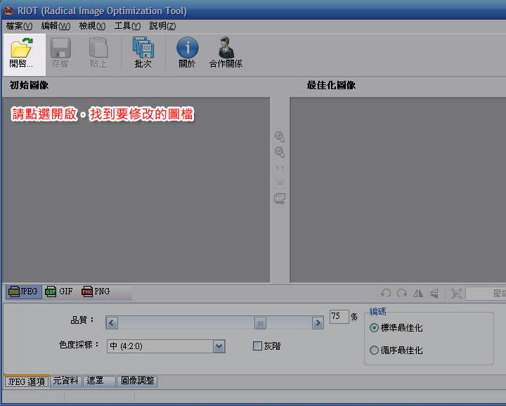Select GIF output format
Screen dimensions: 506x406
(59, 292)
